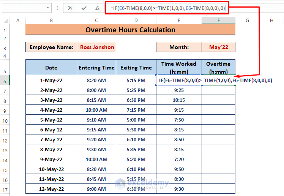This screenshot has width=284, height=196.
Task: Select the 6:30 PM cell for 3-May-22
Action: pyautogui.click(x=136, y=100)
